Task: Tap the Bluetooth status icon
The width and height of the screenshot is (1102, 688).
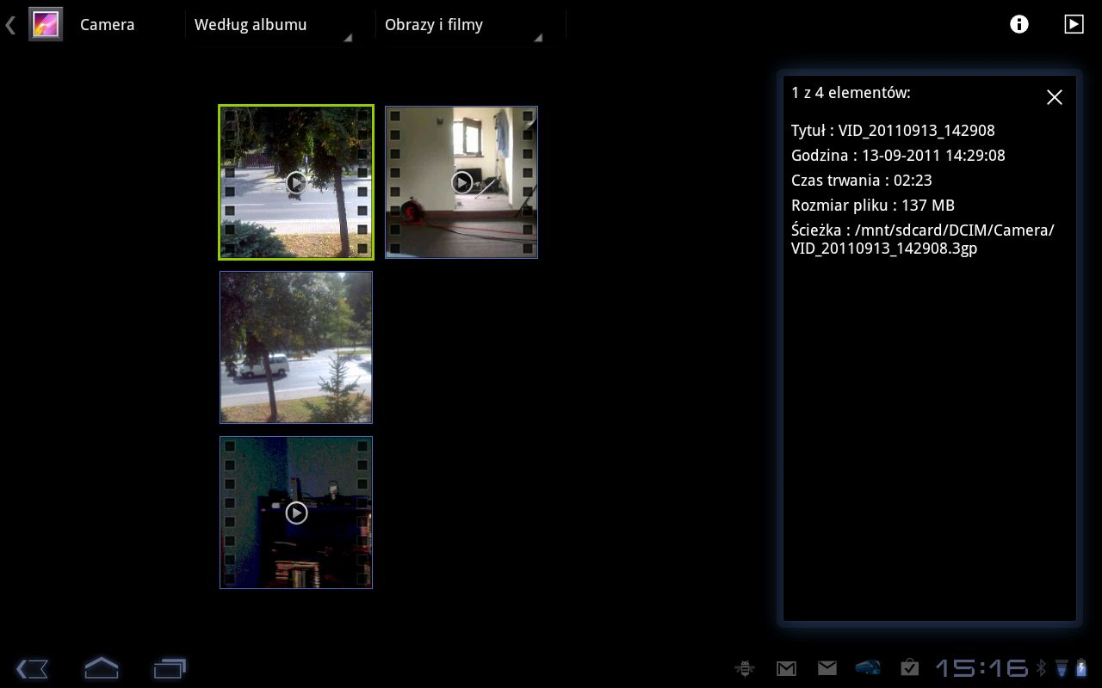Action: click(1041, 668)
